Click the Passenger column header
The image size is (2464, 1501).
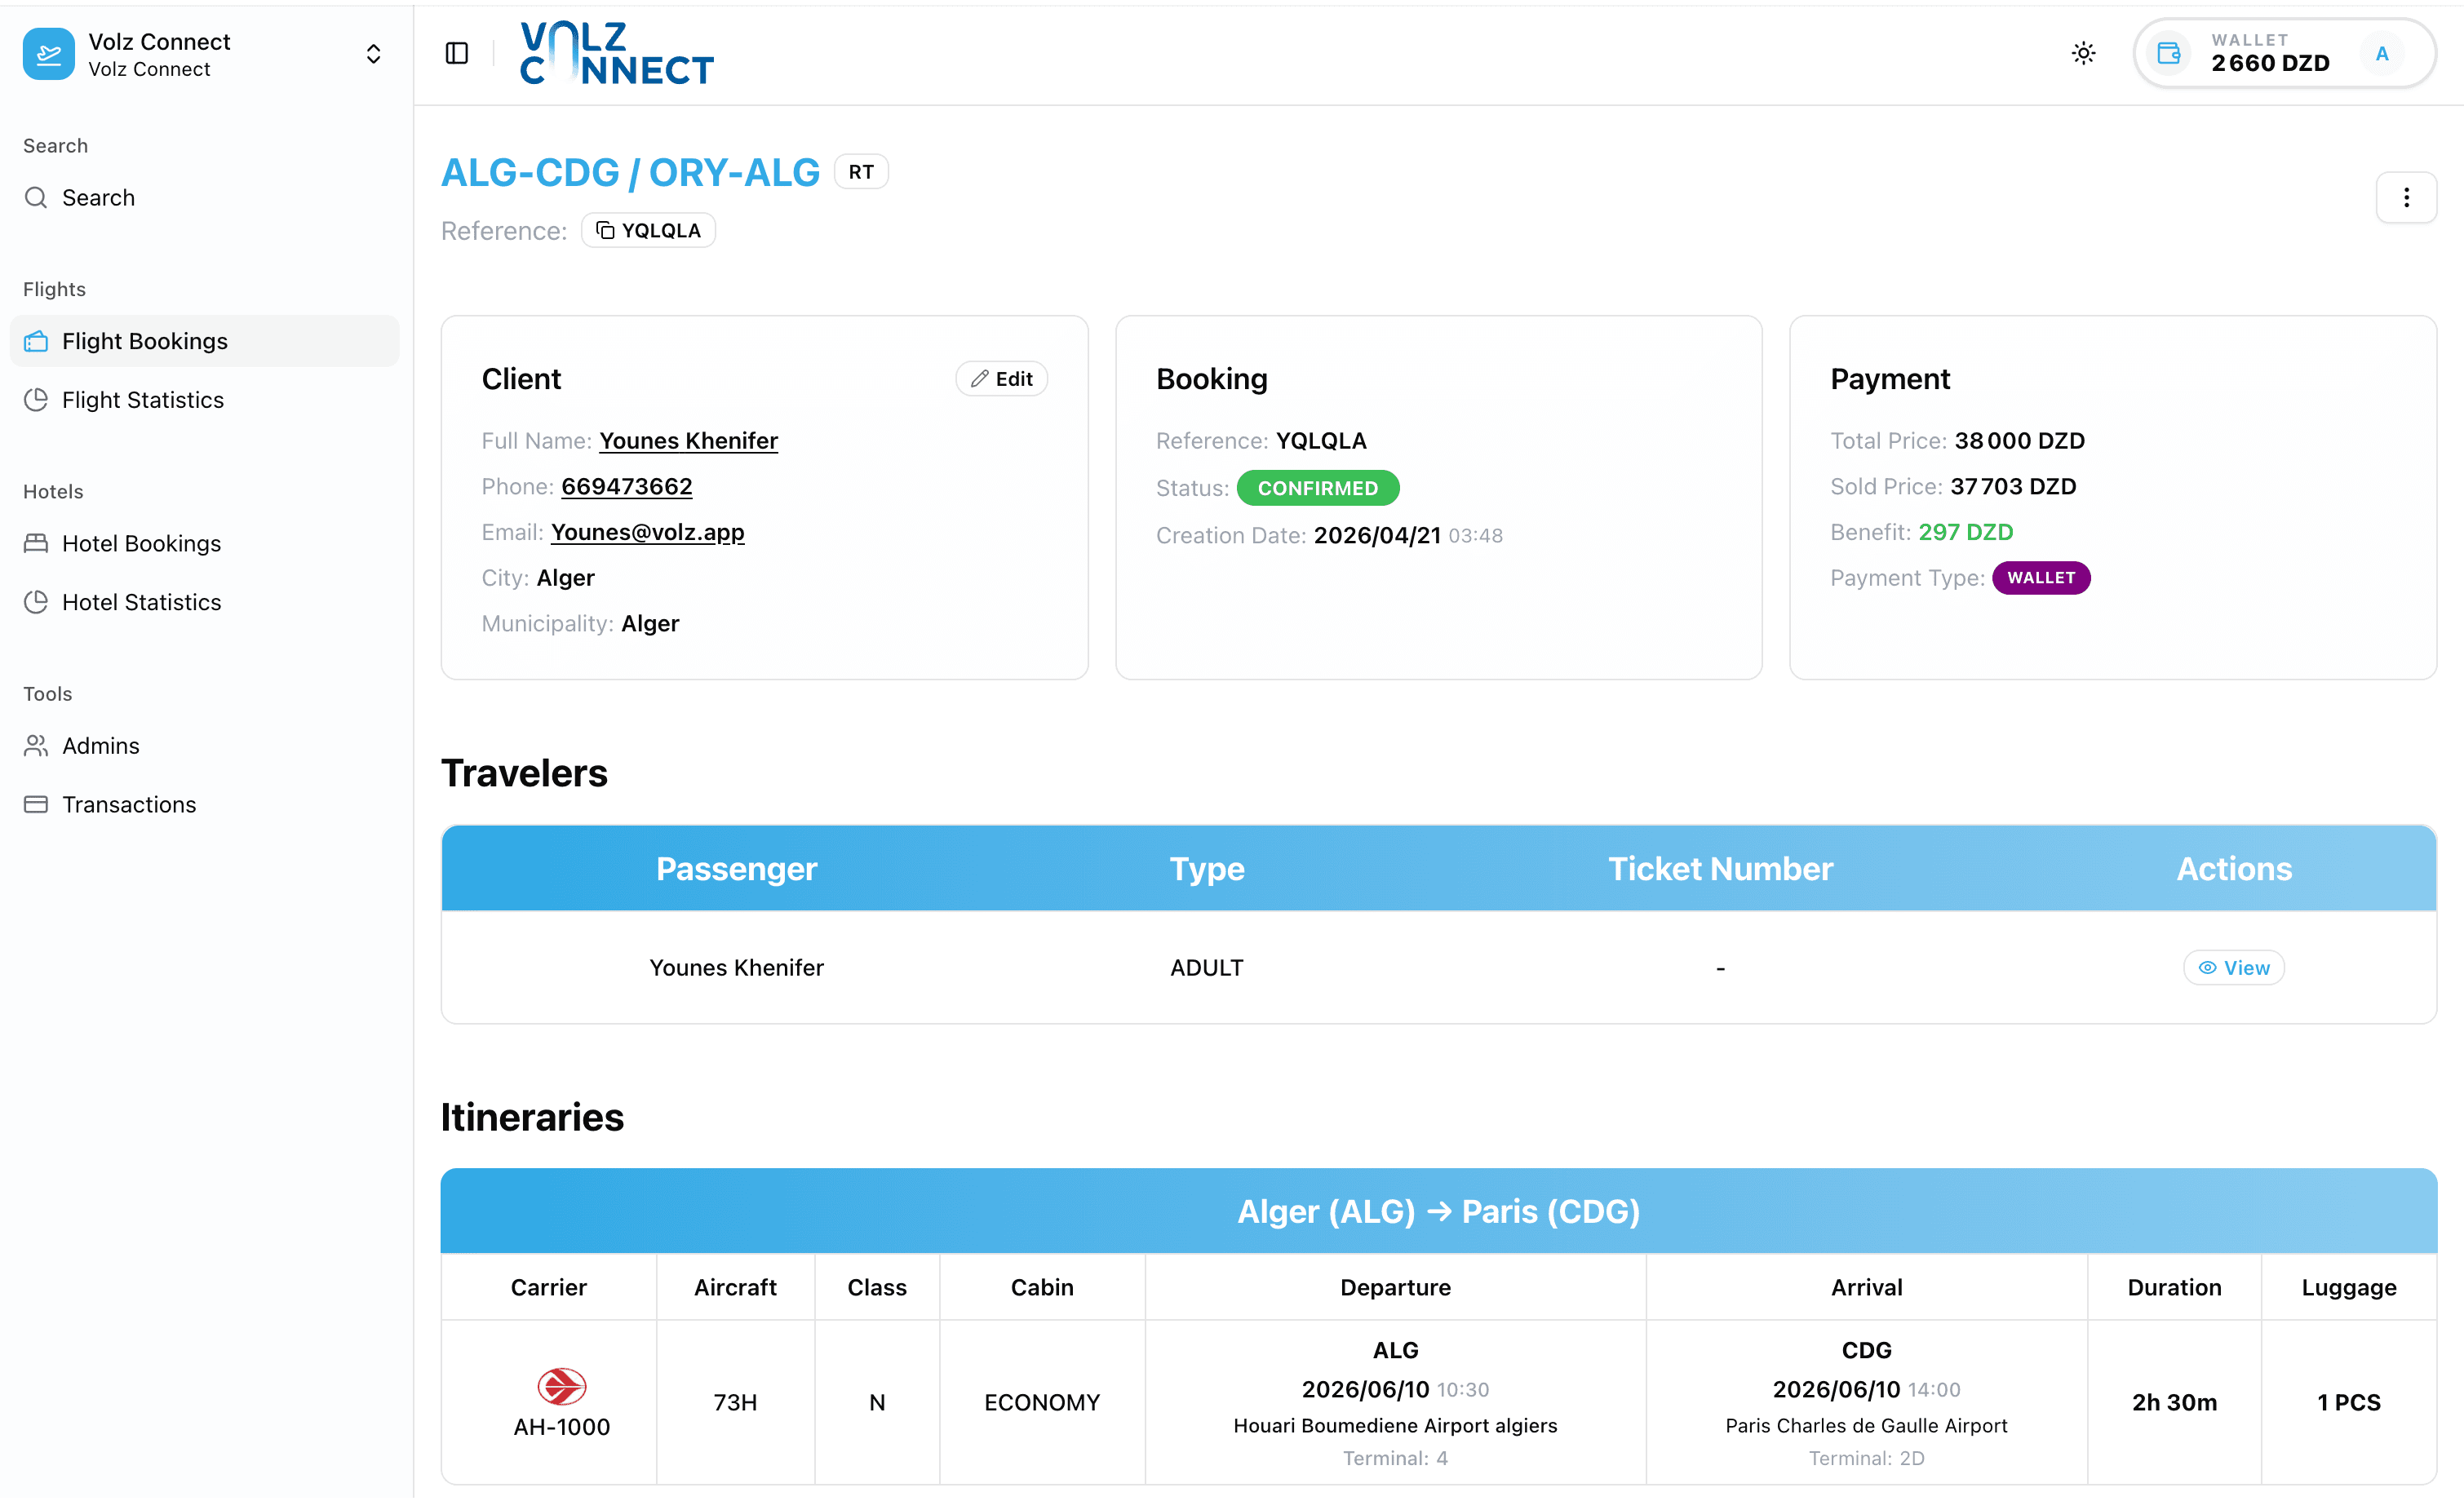click(x=736, y=868)
